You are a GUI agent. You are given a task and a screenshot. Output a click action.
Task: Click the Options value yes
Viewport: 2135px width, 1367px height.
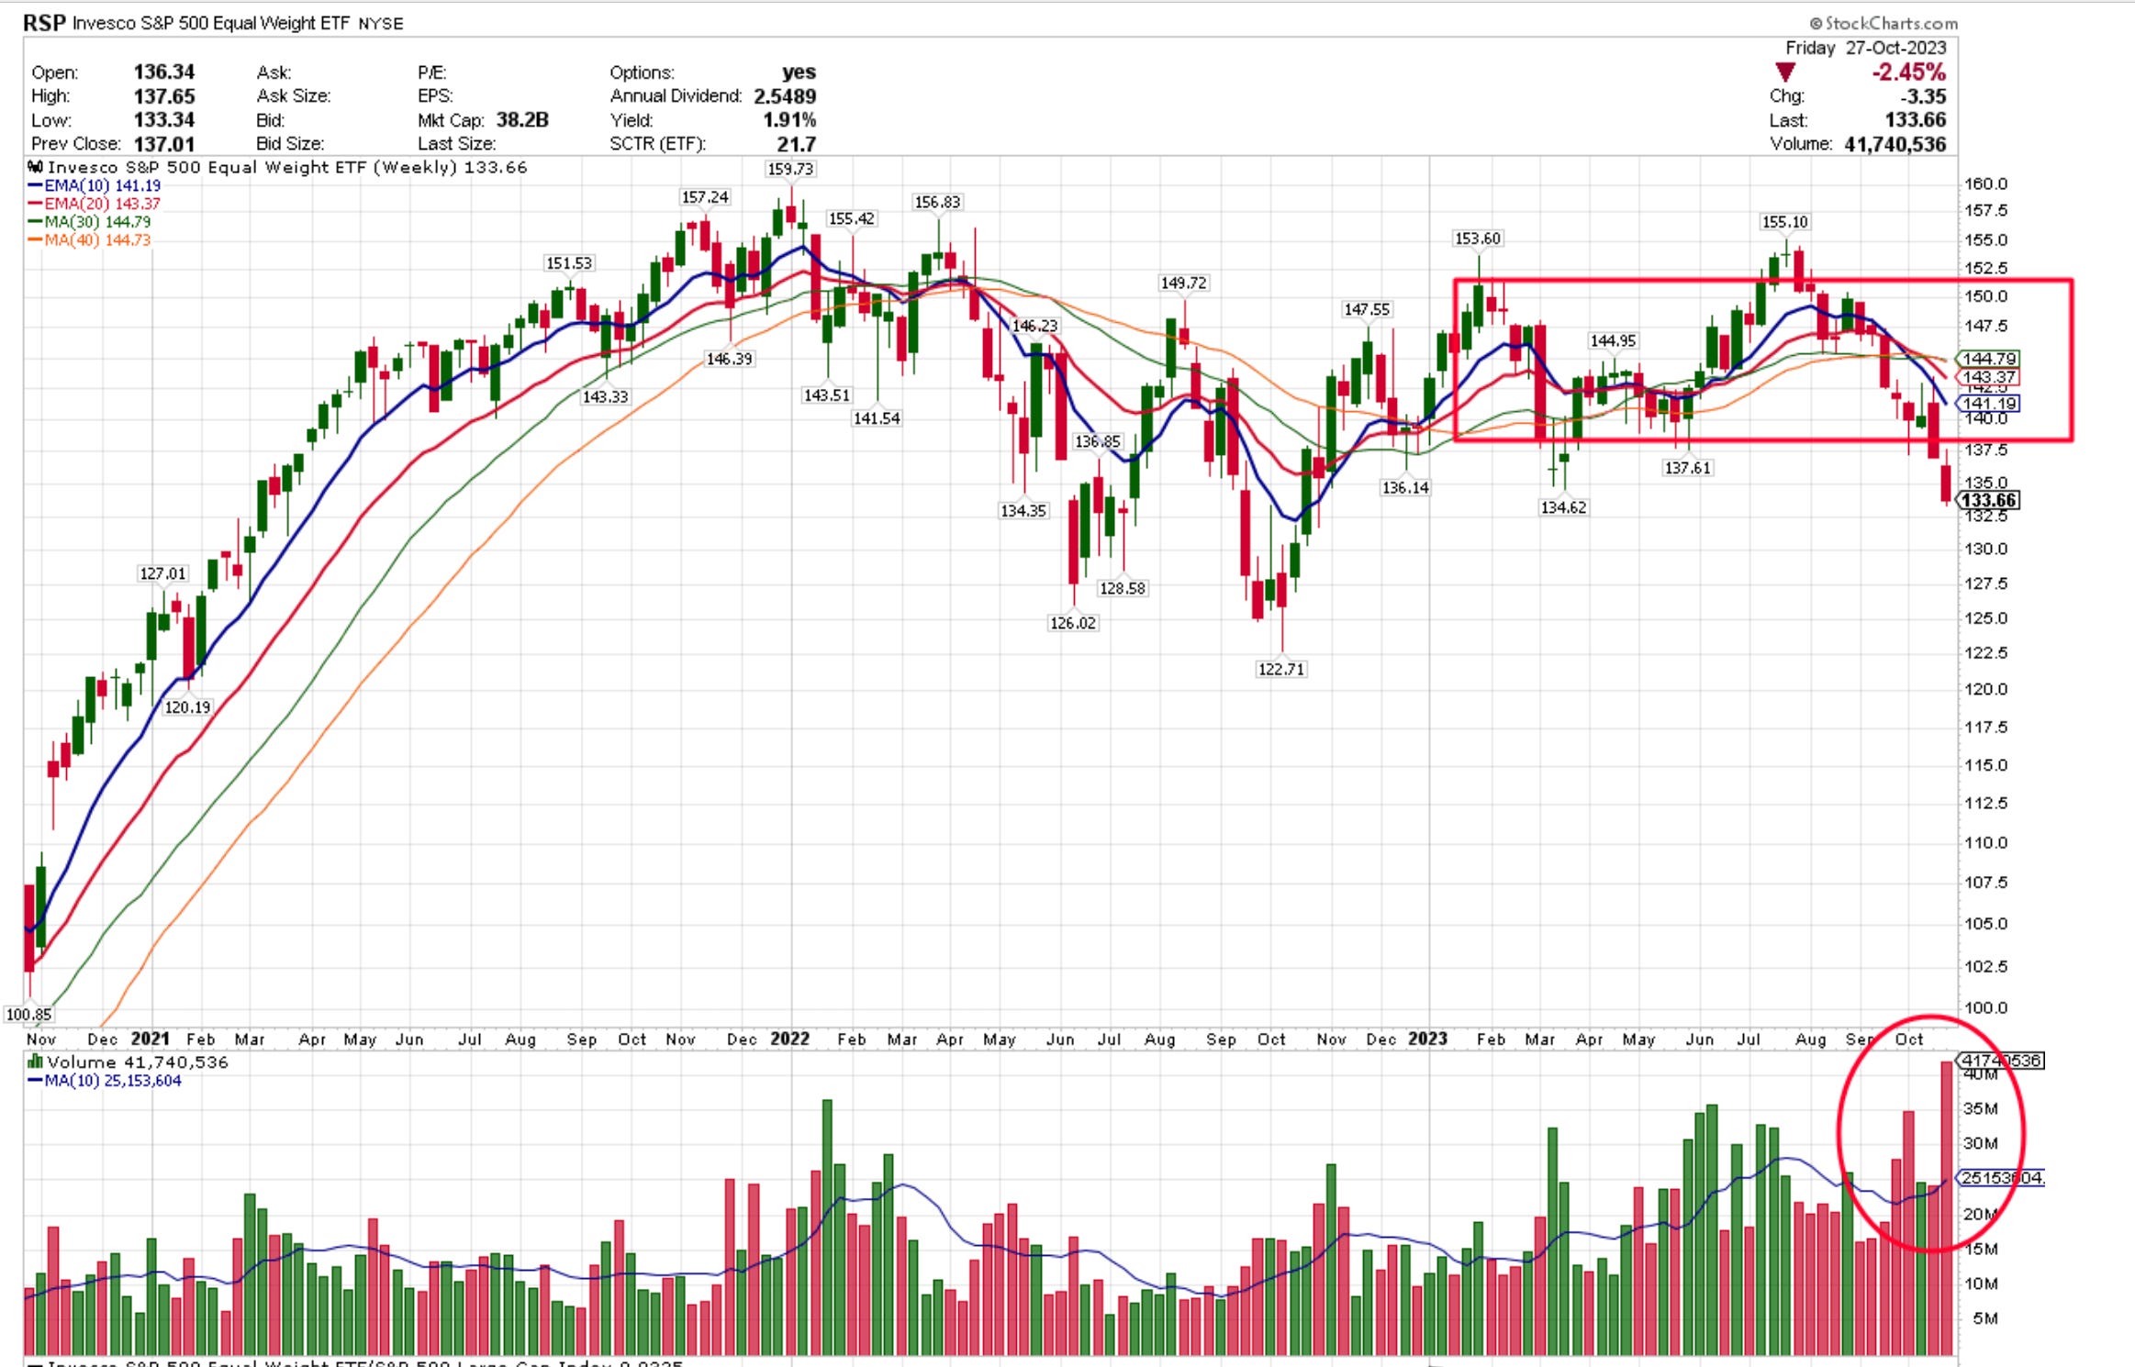tap(799, 72)
